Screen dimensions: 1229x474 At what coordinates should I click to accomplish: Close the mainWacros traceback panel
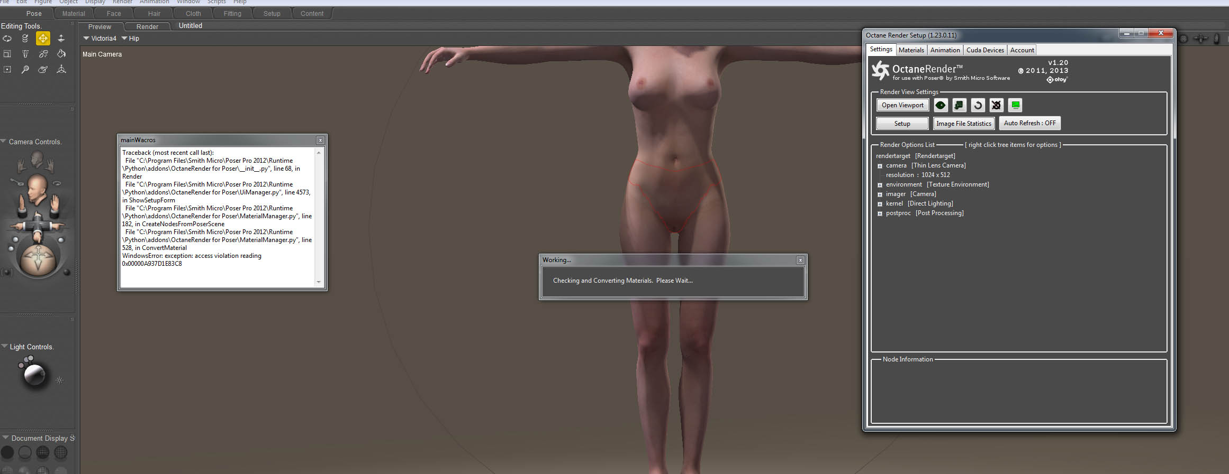point(320,140)
